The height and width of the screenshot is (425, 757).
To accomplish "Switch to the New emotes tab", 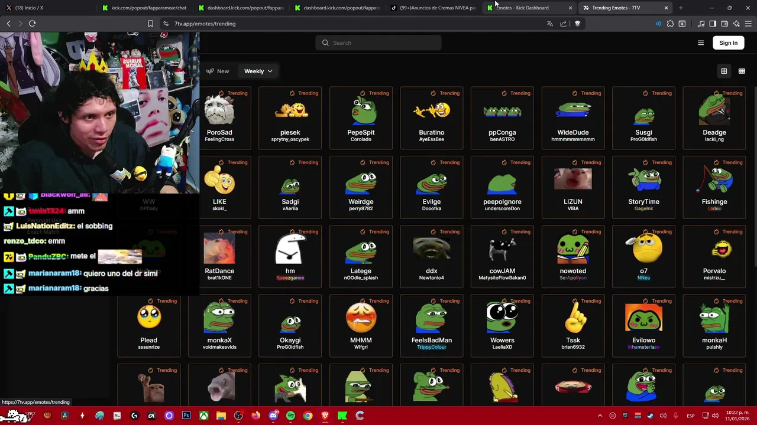I will click(x=218, y=71).
